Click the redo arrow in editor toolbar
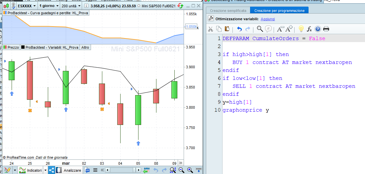This screenshot has height=174, width=365. 248,29
